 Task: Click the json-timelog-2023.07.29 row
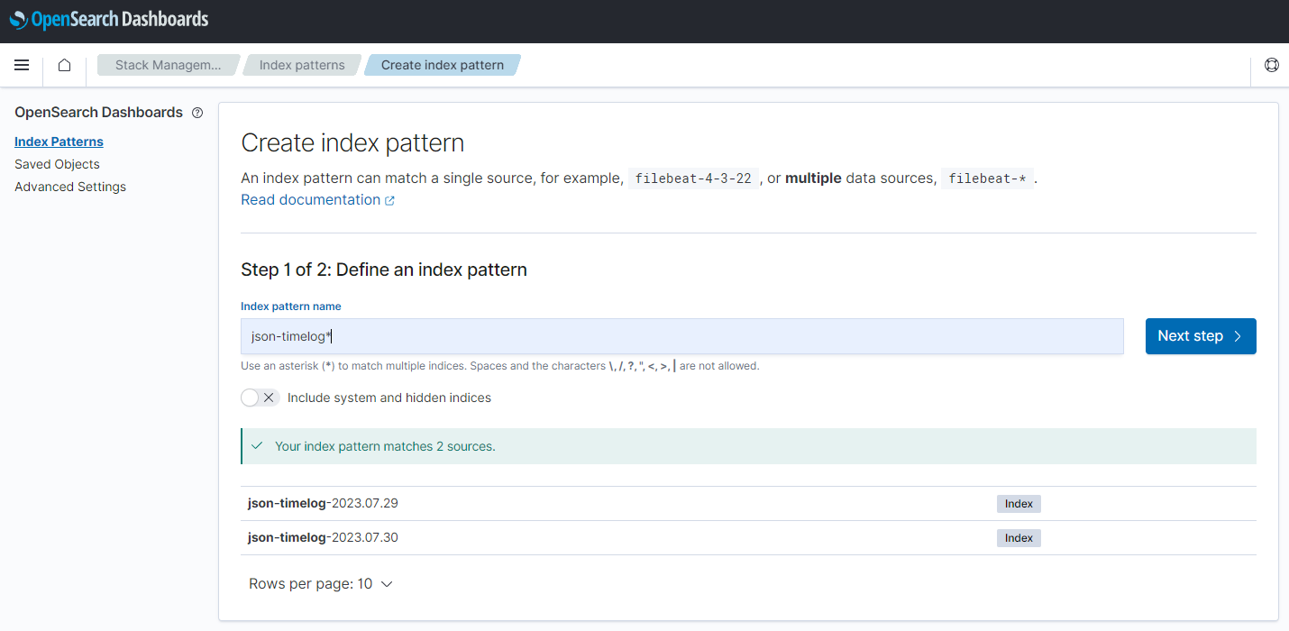point(748,504)
